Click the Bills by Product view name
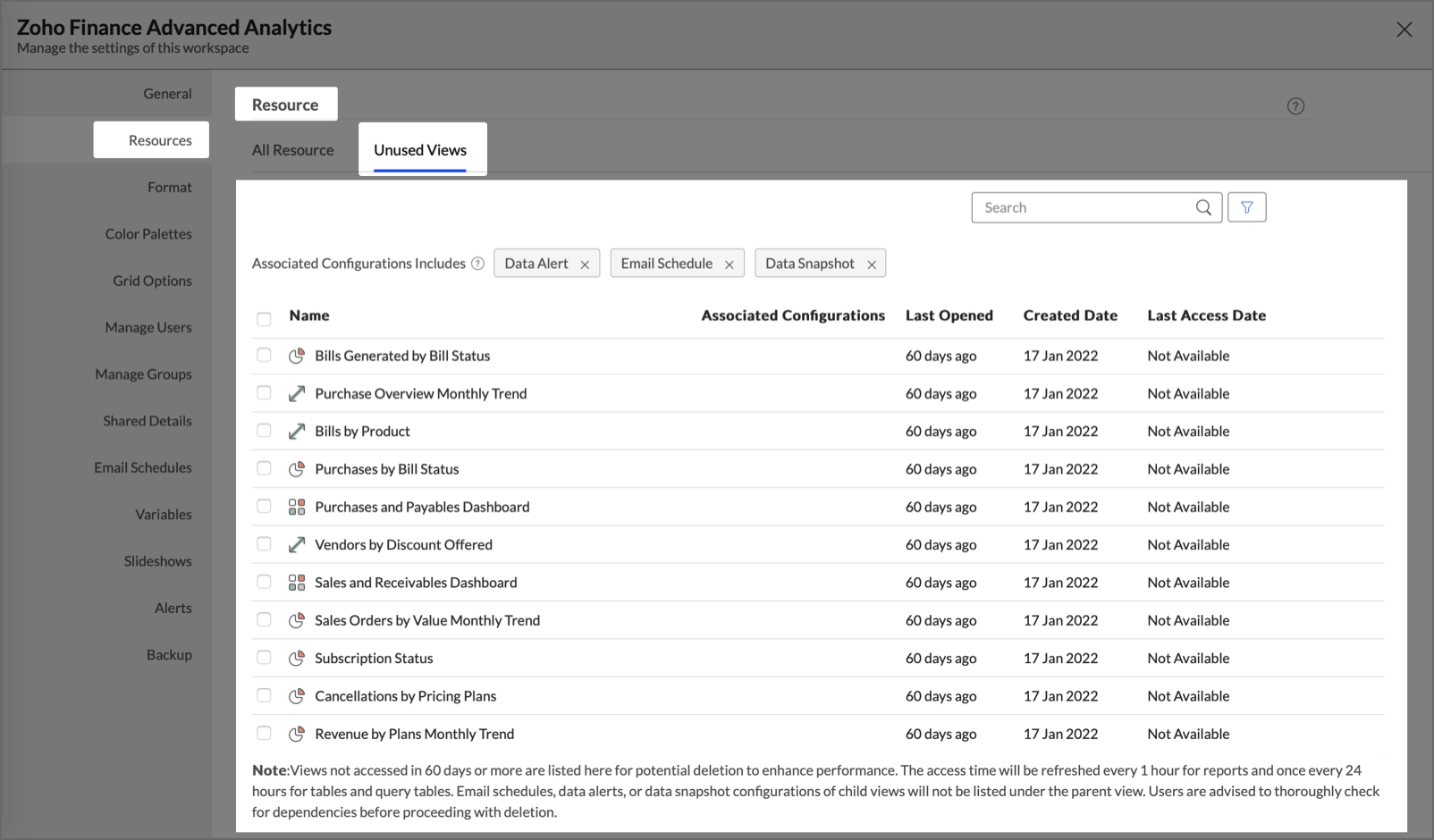 362,432
